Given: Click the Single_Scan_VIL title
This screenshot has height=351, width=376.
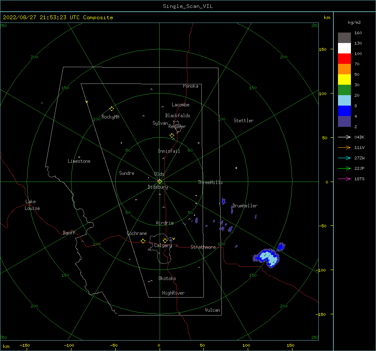Looking at the screenshot, I should coord(188,6).
